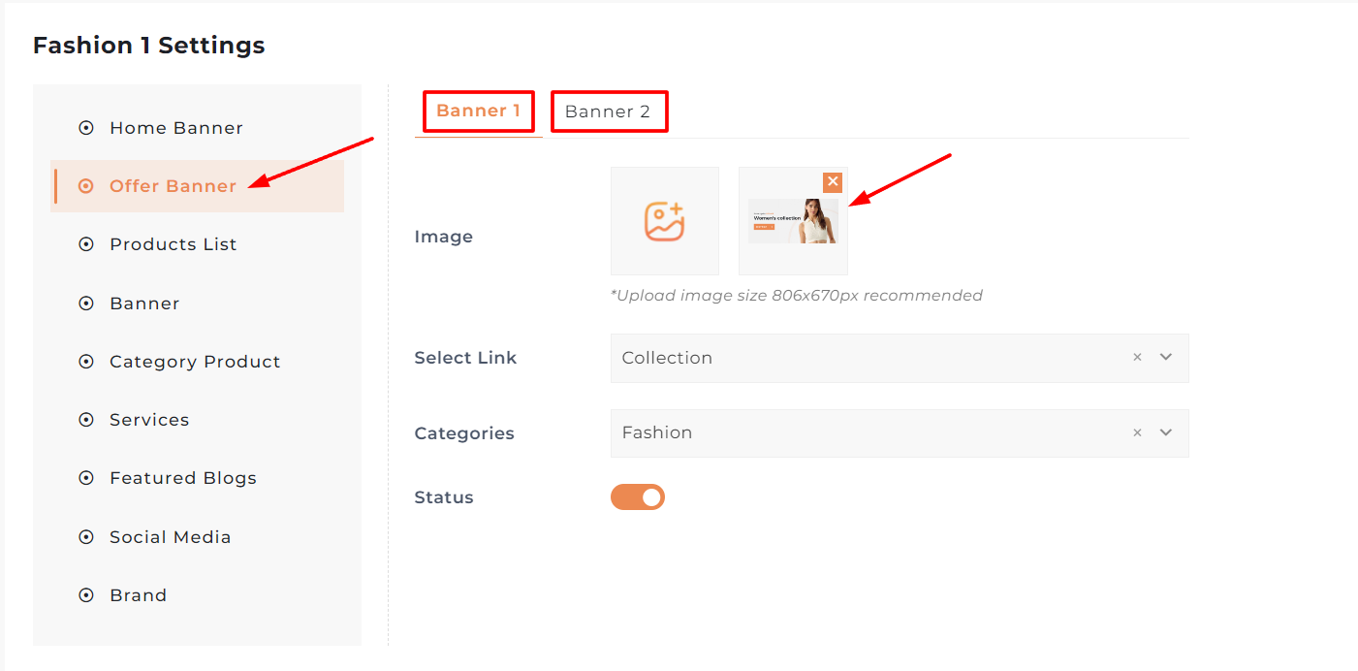Viewport: 1358px width, 671px height.
Task: Switch to the Banner 2 tab
Action: tap(608, 112)
